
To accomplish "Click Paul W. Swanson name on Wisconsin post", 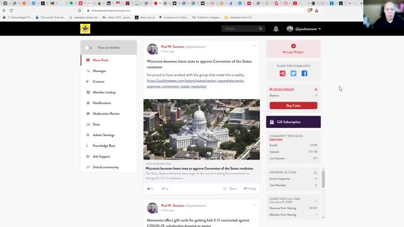I will pyautogui.click(x=172, y=47).
